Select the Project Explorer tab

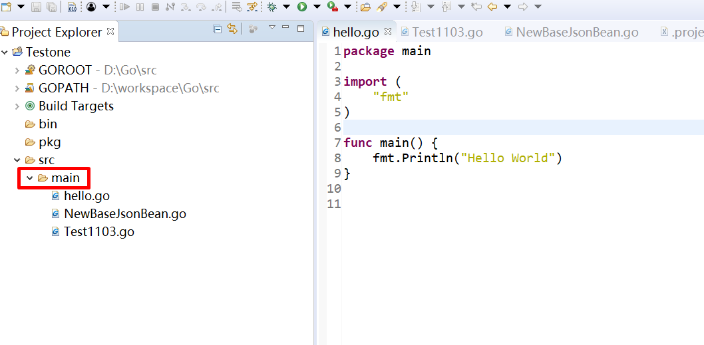pyautogui.click(x=57, y=33)
